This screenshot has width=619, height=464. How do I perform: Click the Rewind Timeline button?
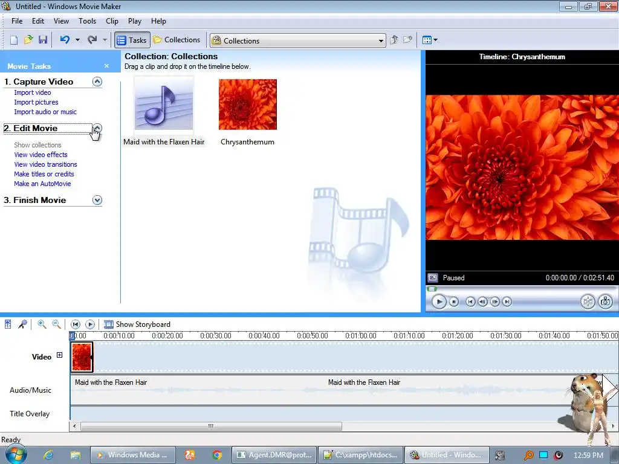pyautogui.click(x=75, y=324)
